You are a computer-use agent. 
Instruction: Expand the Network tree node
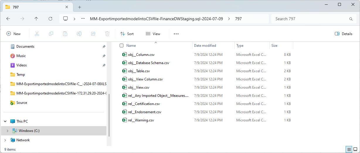coord(5,140)
